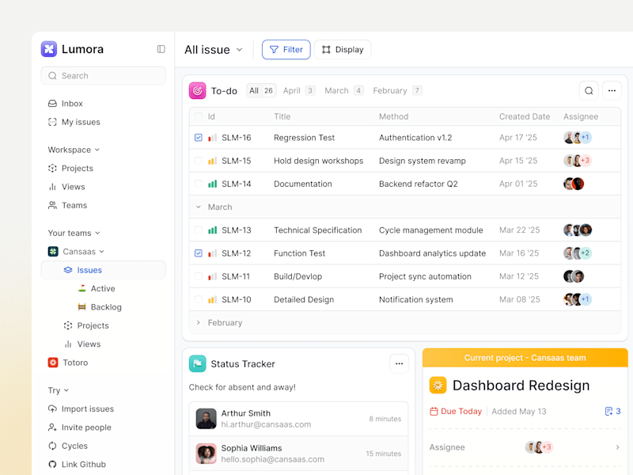
Task: Open the Totoro team
Action: [68, 363]
